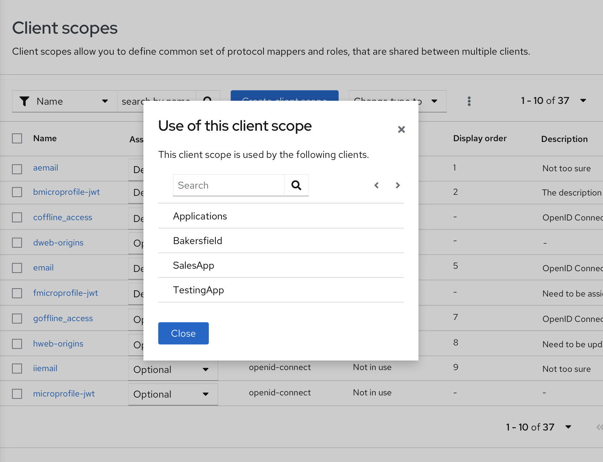Open the microprofile-jwt client scope link
The height and width of the screenshot is (462, 603).
(x=64, y=394)
